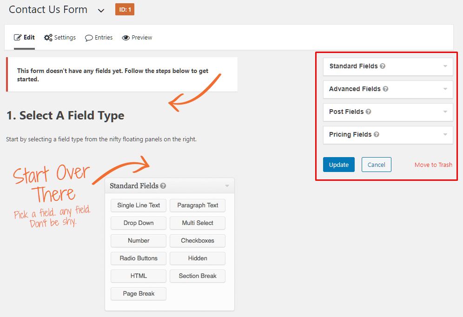The image size is (463, 317).
Task: Click the help icon beside Standard Fields in the sidebar
Action: (383, 66)
